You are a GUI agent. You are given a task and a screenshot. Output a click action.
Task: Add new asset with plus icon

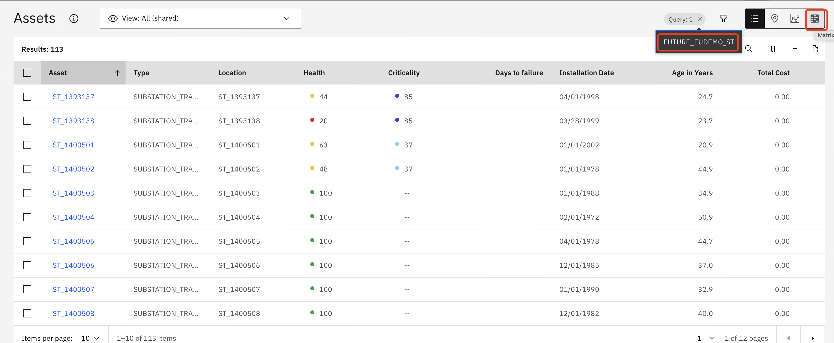pyautogui.click(x=795, y=49)
